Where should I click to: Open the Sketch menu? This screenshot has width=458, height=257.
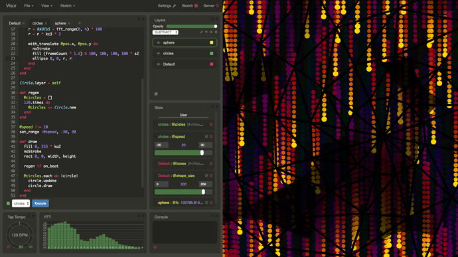click(68, 6)
